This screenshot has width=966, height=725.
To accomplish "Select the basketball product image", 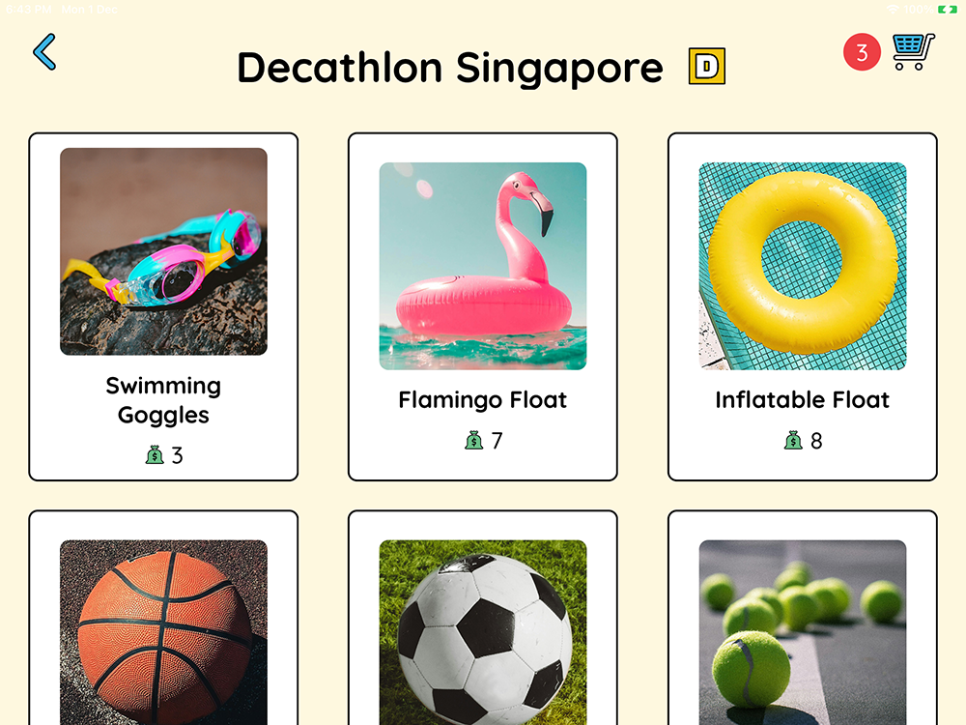I will click(x=163, y=632).
